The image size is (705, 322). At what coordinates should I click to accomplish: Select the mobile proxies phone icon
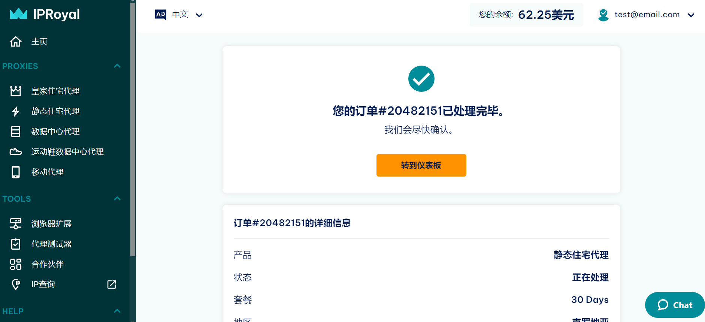coord(16,172)
